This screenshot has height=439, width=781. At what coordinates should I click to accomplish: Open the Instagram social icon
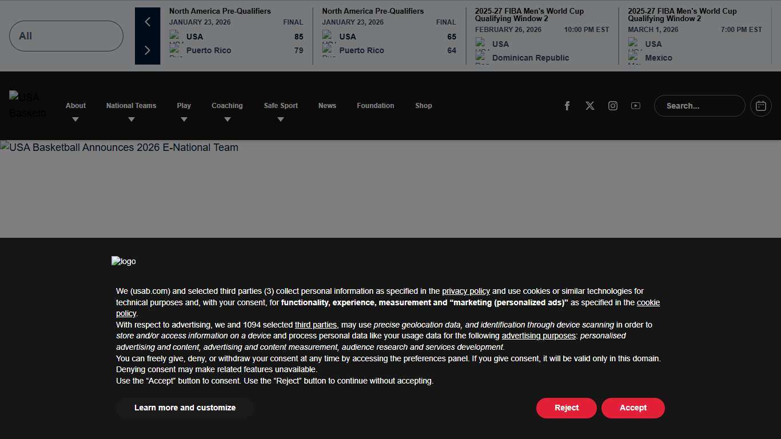(613, 106)
